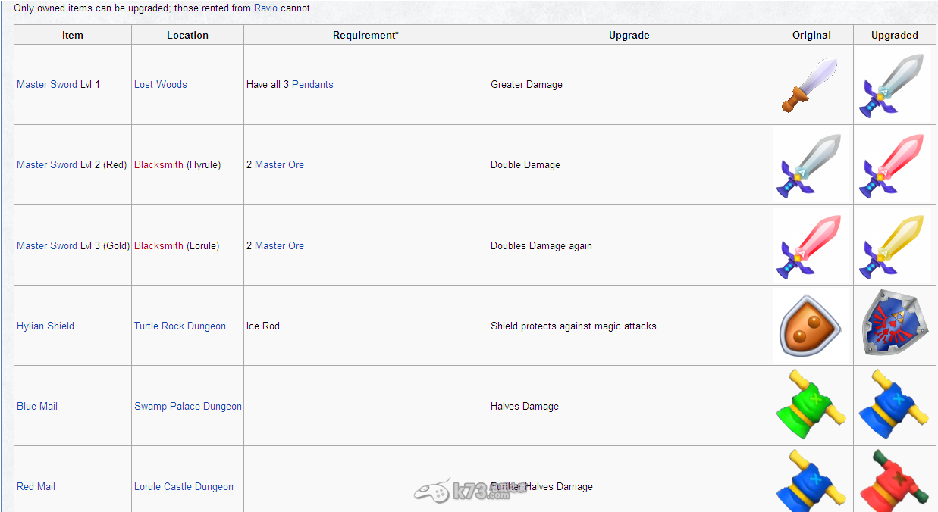Click the upgraded red sword image in Lvl 2 row
The width and height of the screenshot is (938, 512).
pos(893,165)
